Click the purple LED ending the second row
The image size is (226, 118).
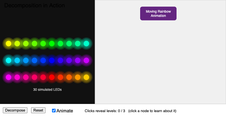pos(86,60)
